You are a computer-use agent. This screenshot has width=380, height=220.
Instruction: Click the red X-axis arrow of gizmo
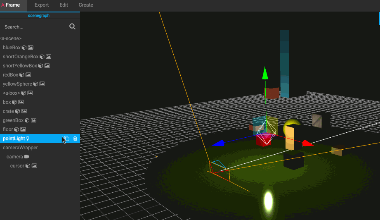pyautogui.click(x=308, y=143)
